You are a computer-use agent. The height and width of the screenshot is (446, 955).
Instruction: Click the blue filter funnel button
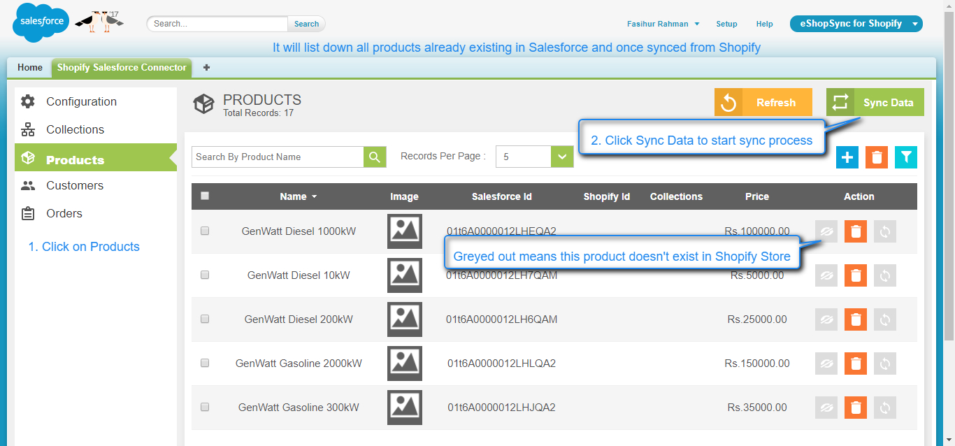tap(906, 157)
